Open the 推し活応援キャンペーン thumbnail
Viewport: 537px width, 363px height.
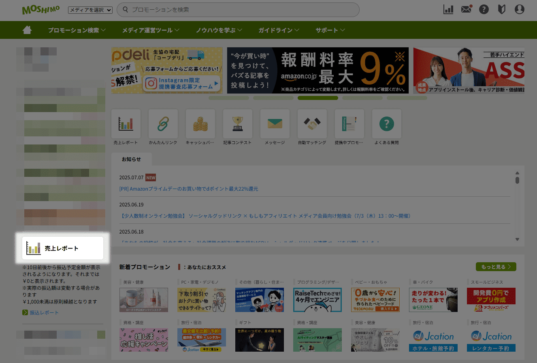[x=144, y=340]
